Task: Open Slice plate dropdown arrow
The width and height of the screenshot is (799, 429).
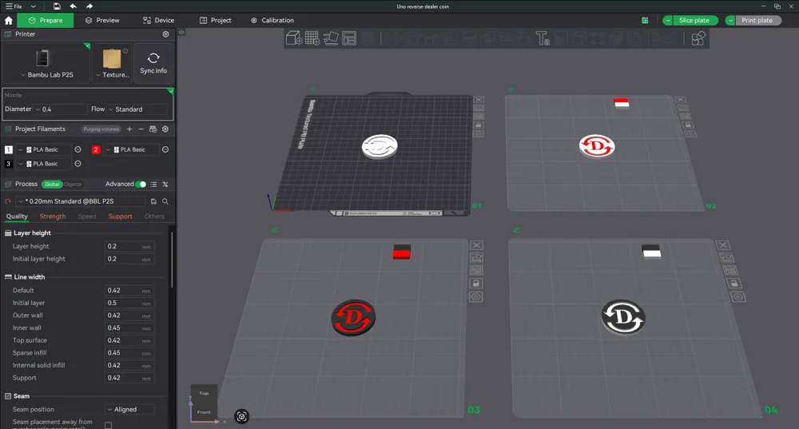Action: [x=667, y=21]
